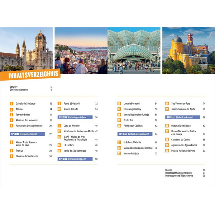Click number badge 2 beside Alfama
This screenshot has height=215, width=215.
[x=11, y=109]
